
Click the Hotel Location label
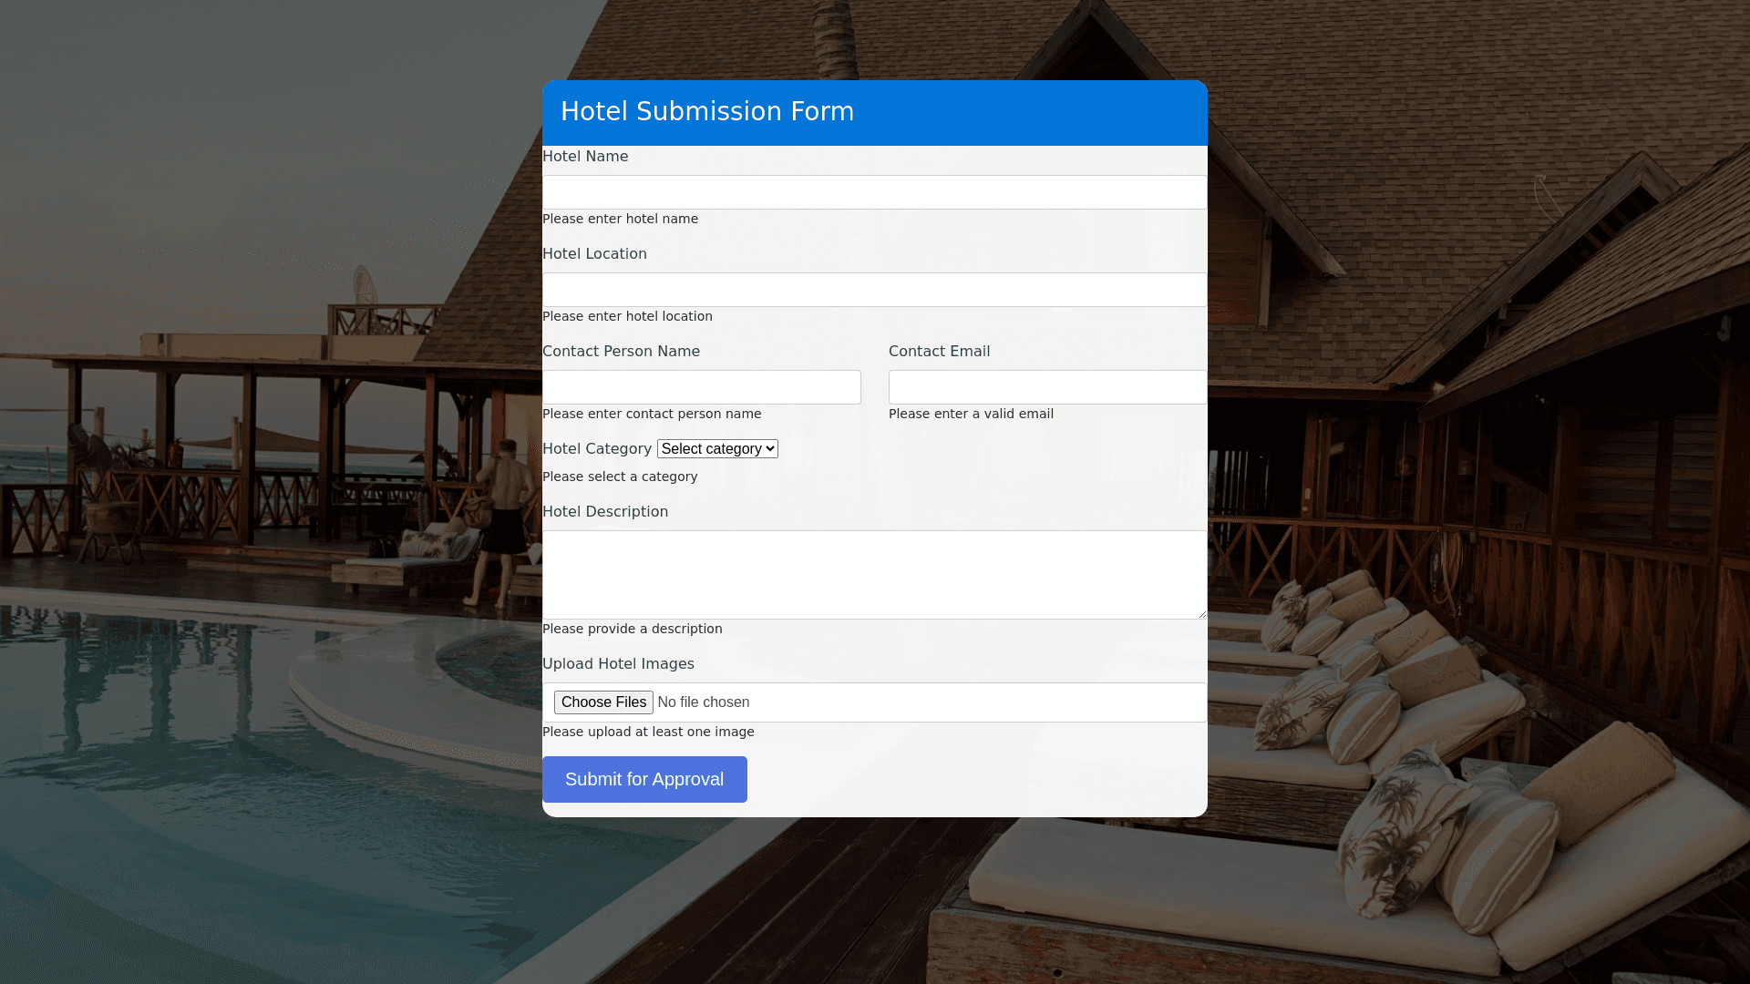[594, 254]
